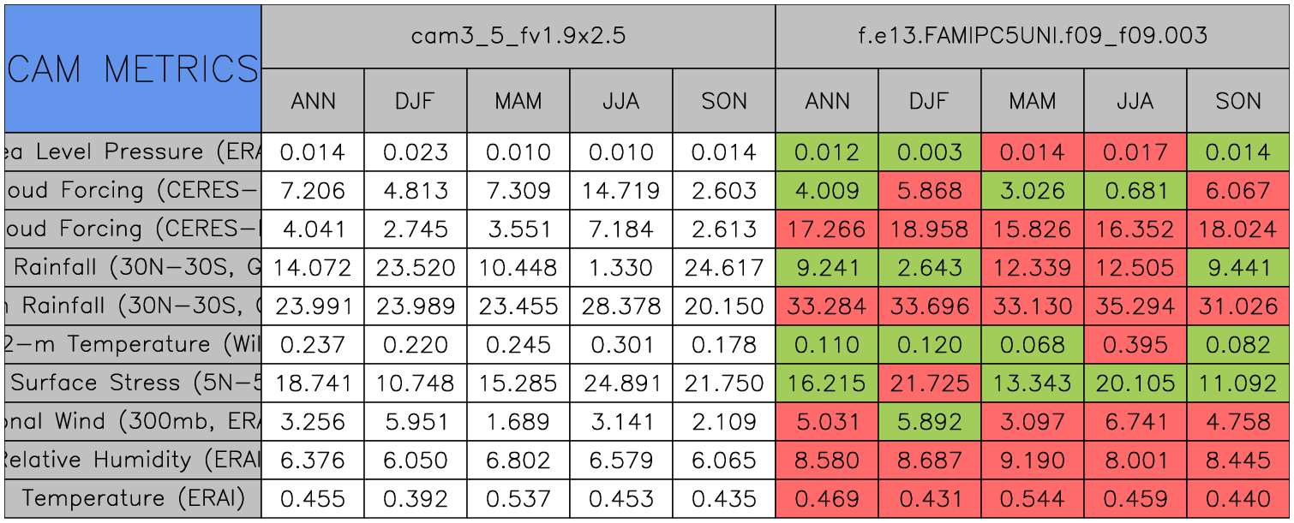1294x523 pixels.
Task: Select the Sea Level Pressure row label
Action: [132, 152]
